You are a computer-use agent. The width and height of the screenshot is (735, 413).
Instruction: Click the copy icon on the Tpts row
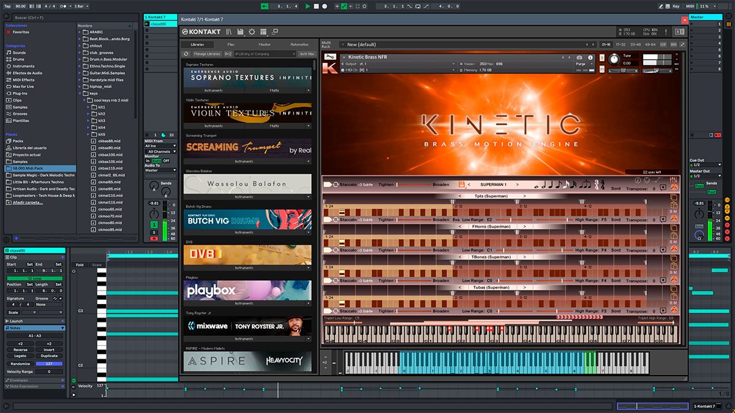click(x=674, y=198)
